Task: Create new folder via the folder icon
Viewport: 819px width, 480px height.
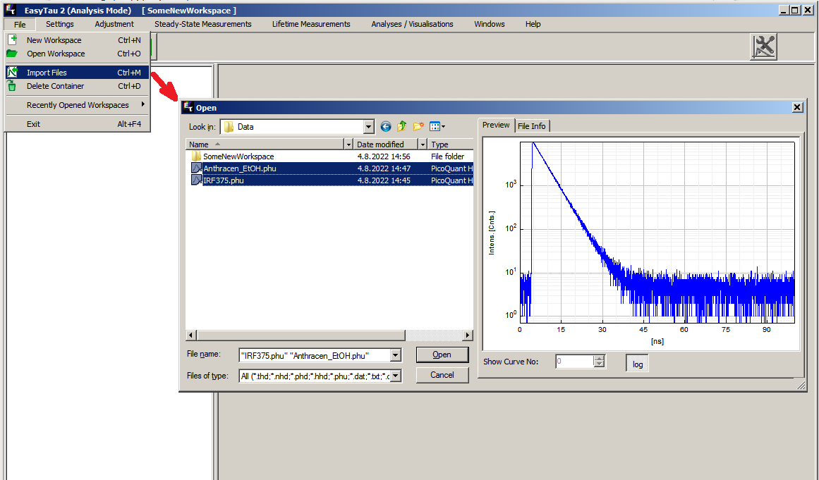Action: click(418, 127)
